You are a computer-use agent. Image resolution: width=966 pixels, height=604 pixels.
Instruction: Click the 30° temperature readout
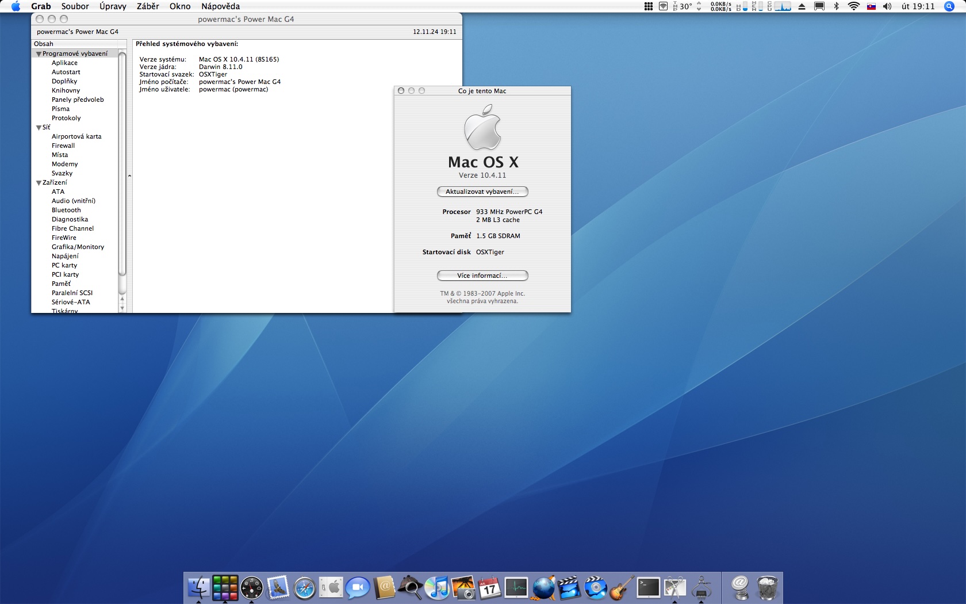tap(686, 6)
